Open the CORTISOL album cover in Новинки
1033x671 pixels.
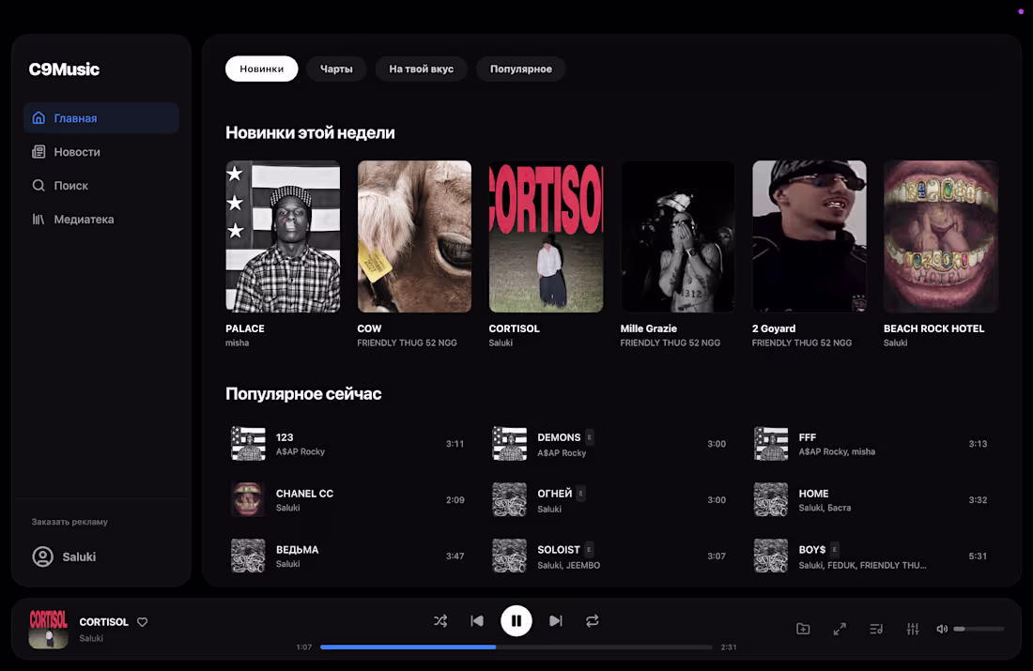pos(547,236)
